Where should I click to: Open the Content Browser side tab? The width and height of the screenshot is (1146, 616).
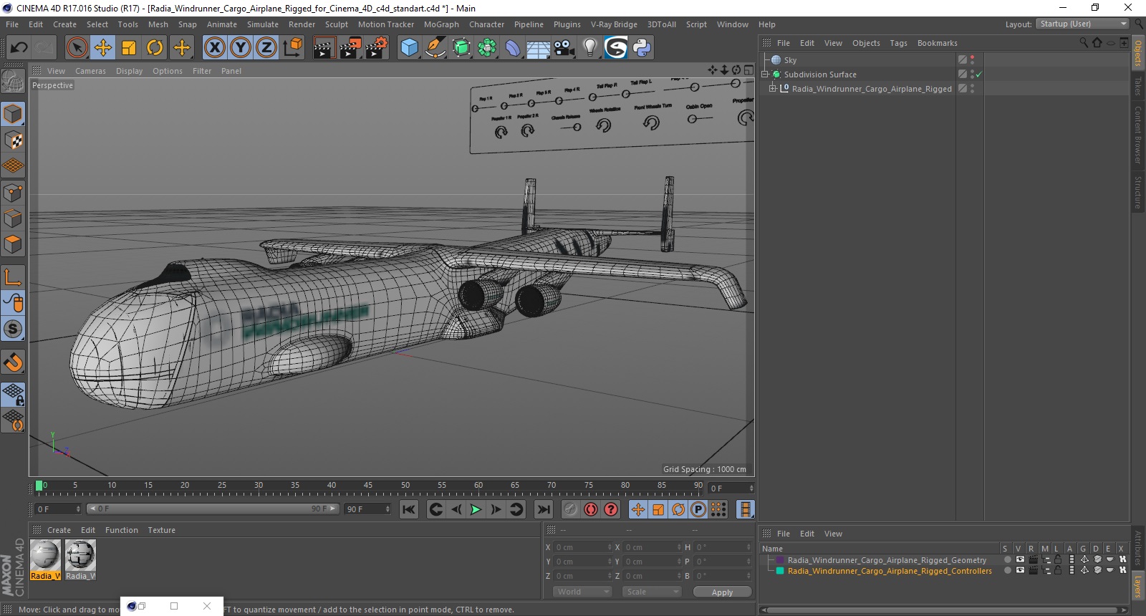click(x=1137, y=134)
